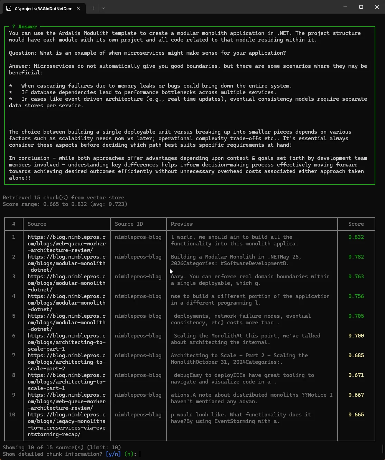The height and width of the screenshot is (460, 385).
Task: Click the score value 0.782
Action: pyautogui.click(x=356, y=257)
